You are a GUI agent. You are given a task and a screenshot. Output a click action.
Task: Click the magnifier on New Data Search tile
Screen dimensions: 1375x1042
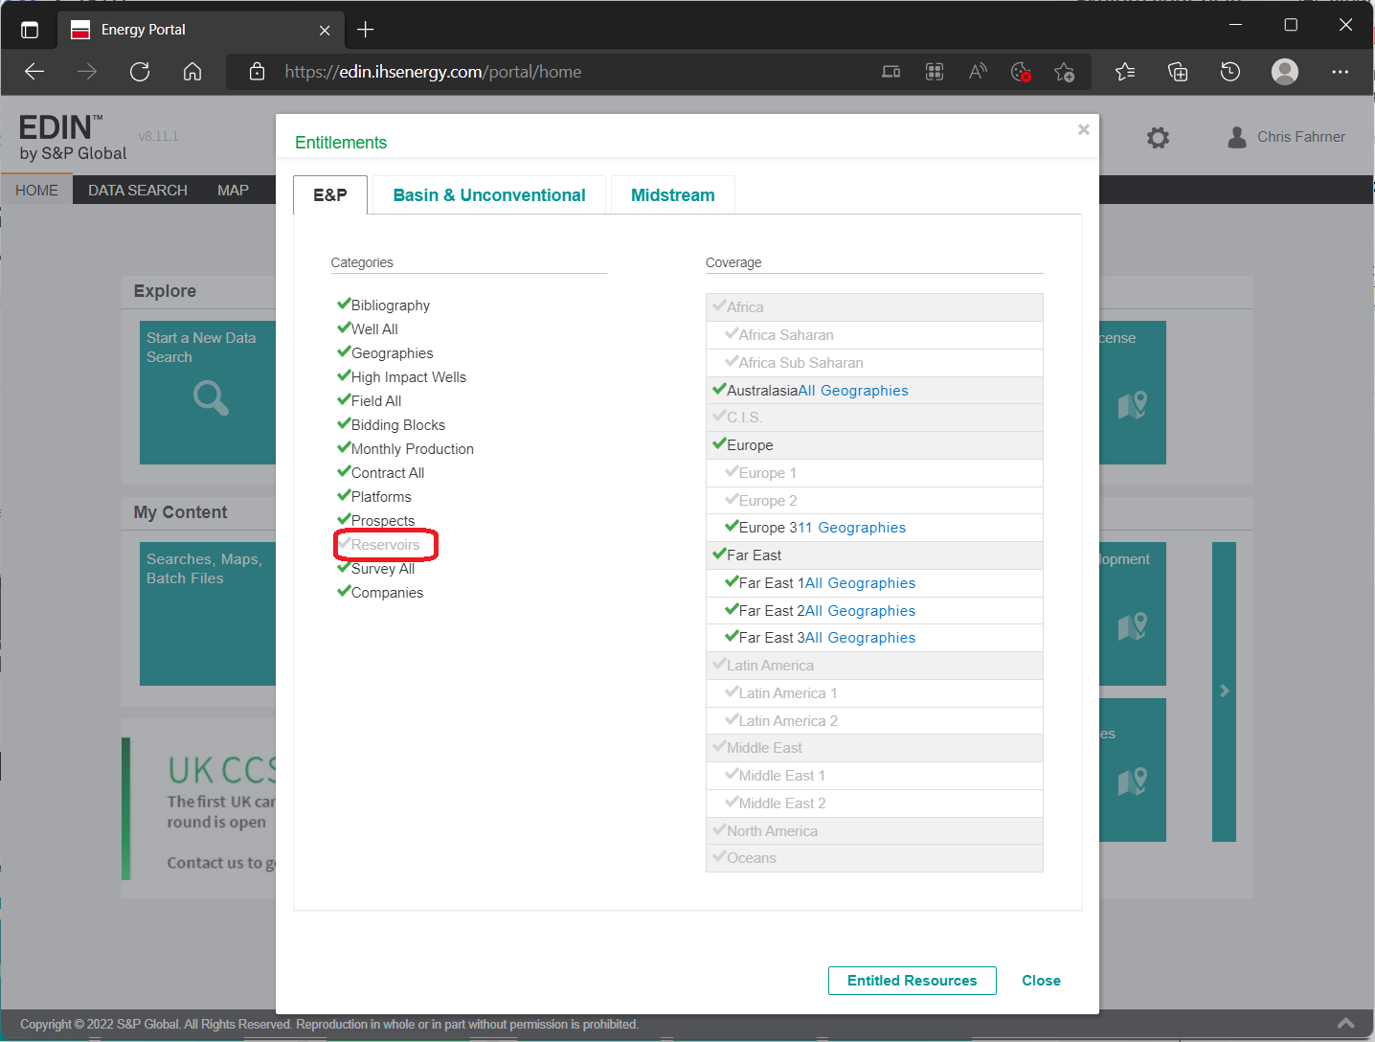coord(211,396)
